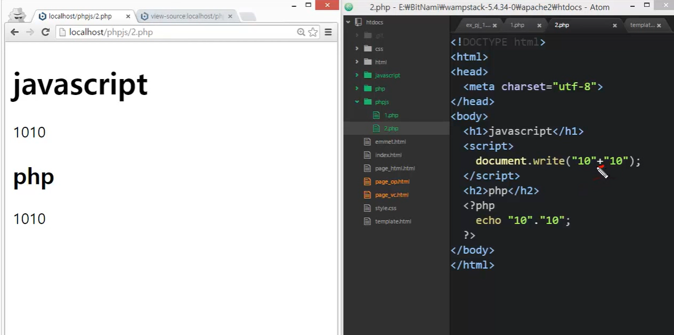The width and height of the screenshot is (674, 335).
Task: Expand the html folder arrow
Action: [x=357, y=62]
